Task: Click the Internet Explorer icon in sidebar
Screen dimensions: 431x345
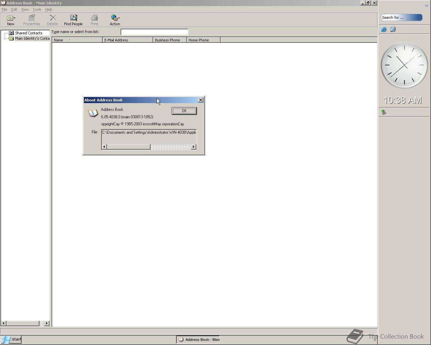Action: tap(384, 30)
